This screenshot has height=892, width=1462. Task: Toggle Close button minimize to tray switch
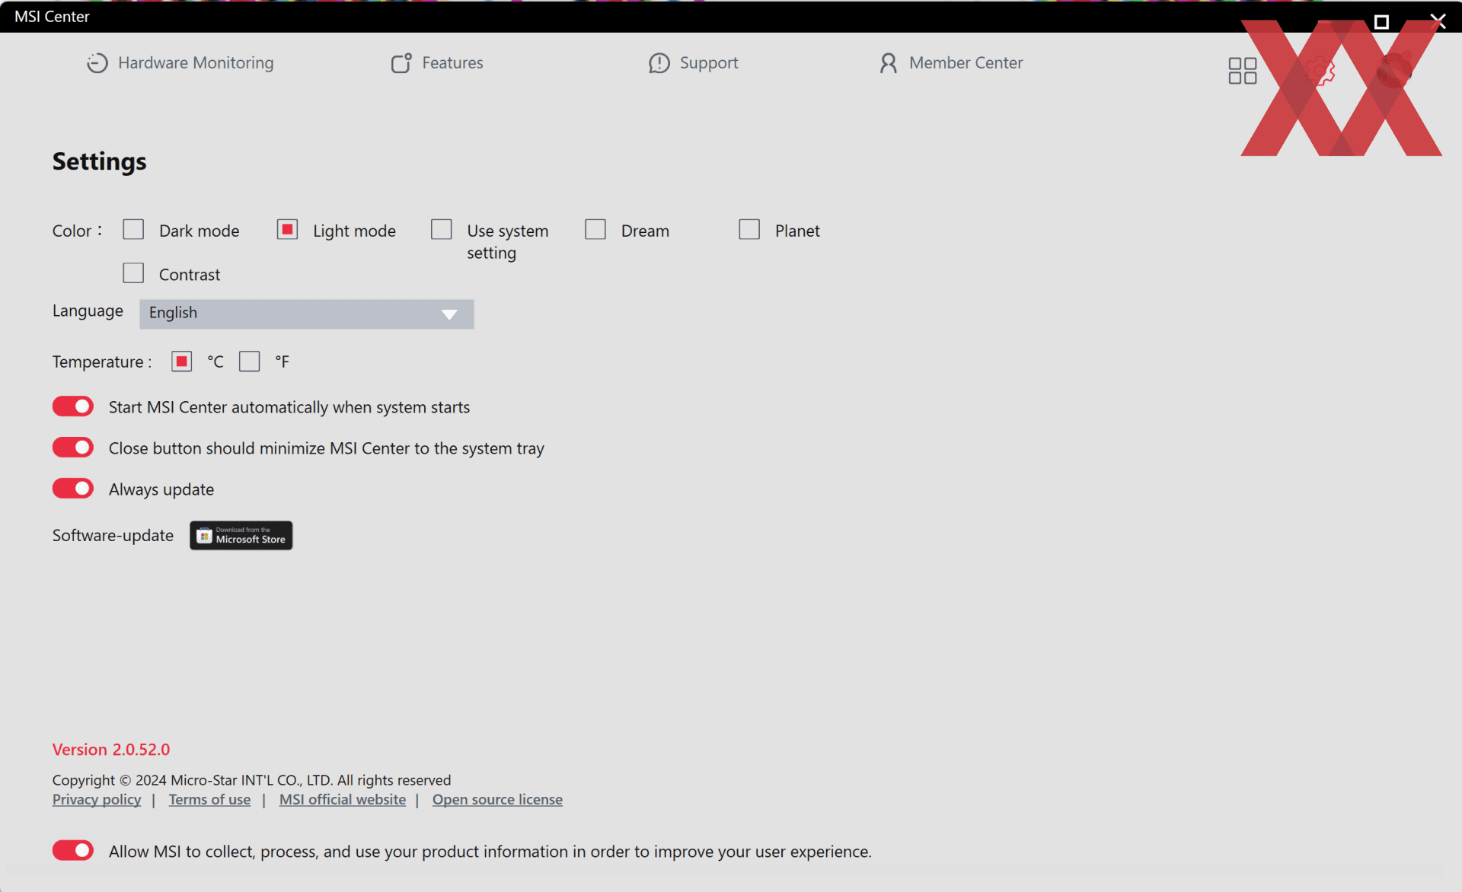tap(73, 448)
